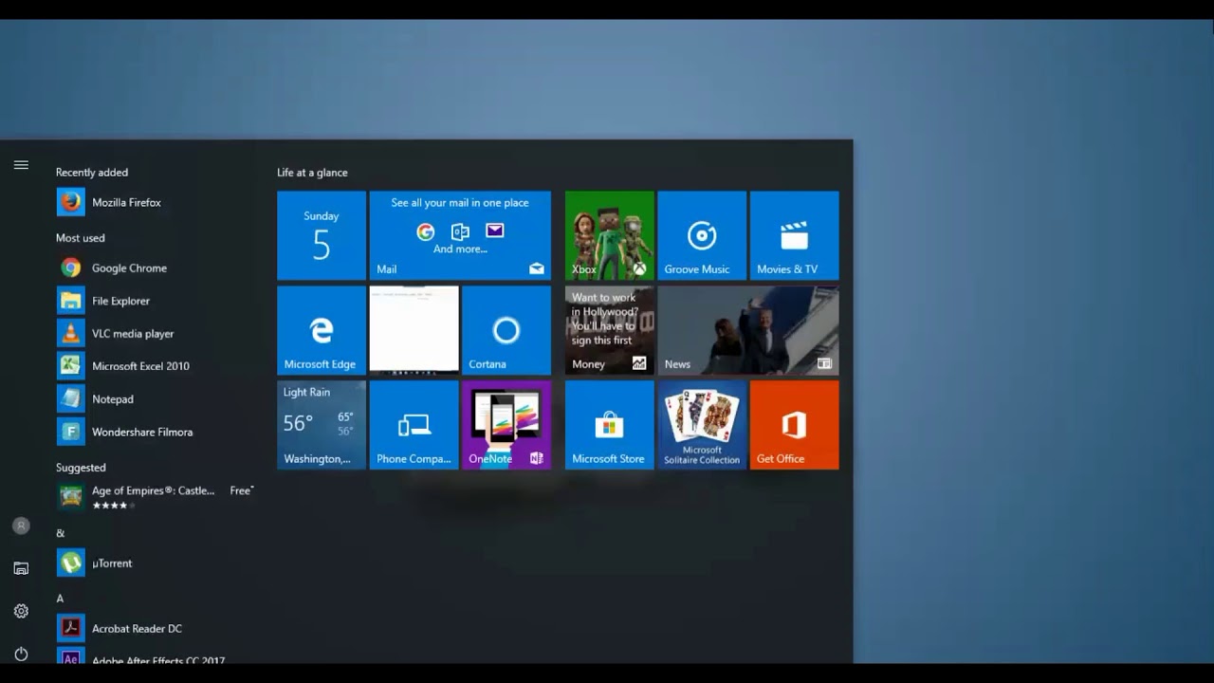Open the blank white screenshot tile
The height and width of the screenshot is (683, 1214).
pyautogui.click(x=414, y=330)
